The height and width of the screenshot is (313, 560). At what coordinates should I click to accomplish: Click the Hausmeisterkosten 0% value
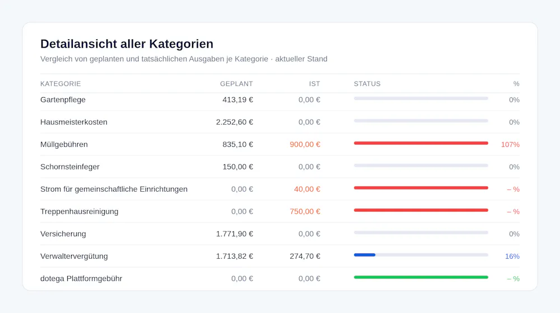coord(514,122)
